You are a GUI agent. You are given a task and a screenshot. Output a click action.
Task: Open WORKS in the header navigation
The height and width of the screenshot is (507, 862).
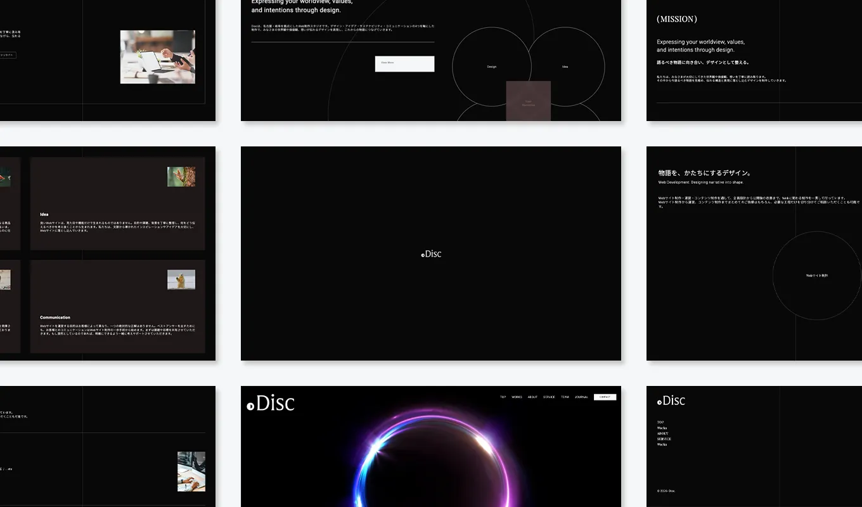tap(516, 396)
